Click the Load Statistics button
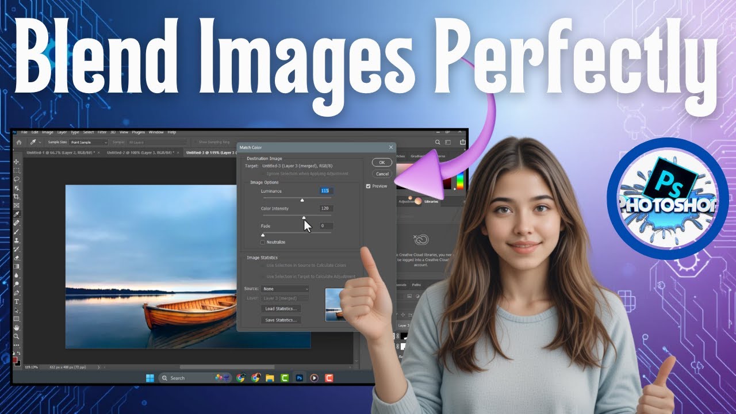Image resolution: width=736 pixels, height=414 pixels. tap(281, 309)
